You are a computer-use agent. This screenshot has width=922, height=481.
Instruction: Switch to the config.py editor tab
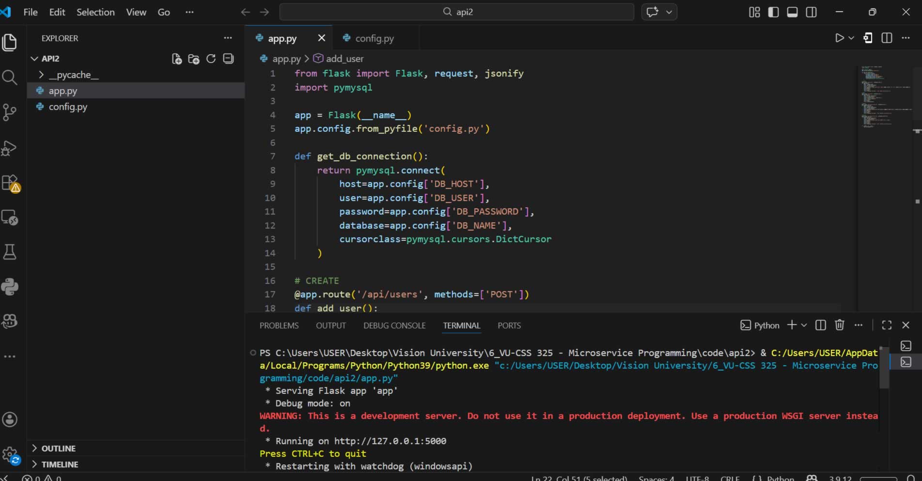click(374, 38)
